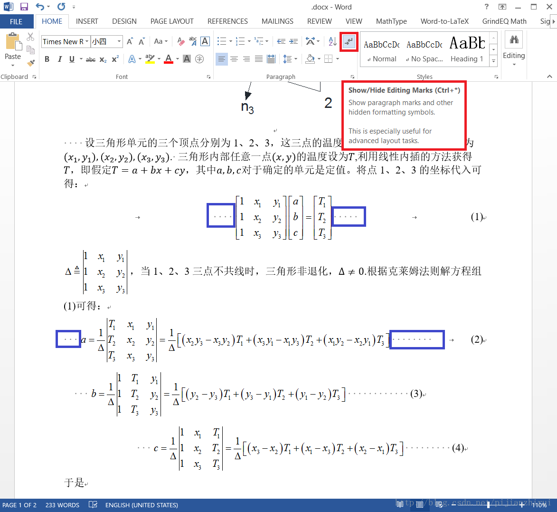Switch to the MathType tab
Viewport: 557px width, 512px height.
(x=391, y=21)
